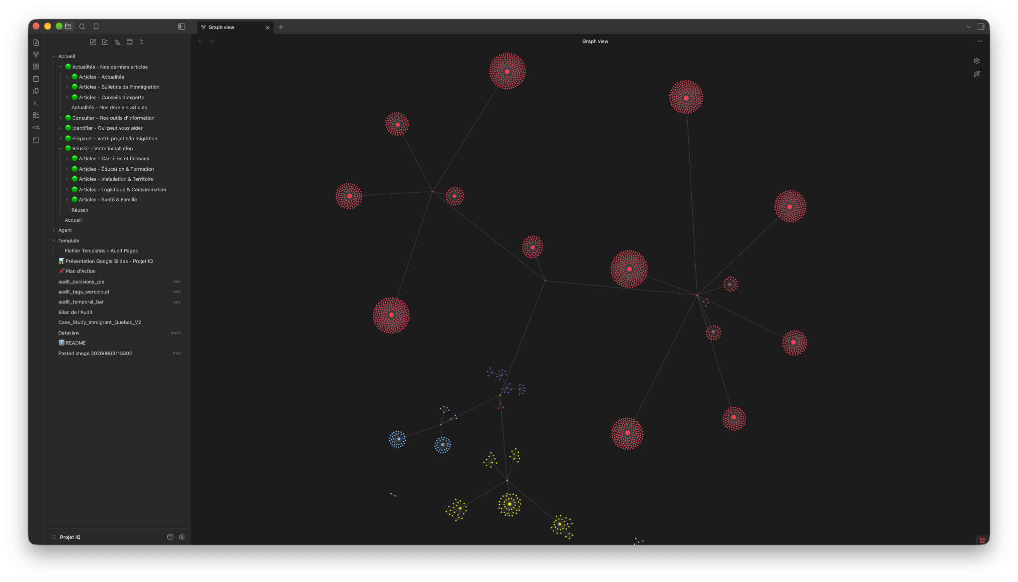Open search pane with magnifier icon
Viewport: 1018px width, 582px height.
[x=82, y=27]
